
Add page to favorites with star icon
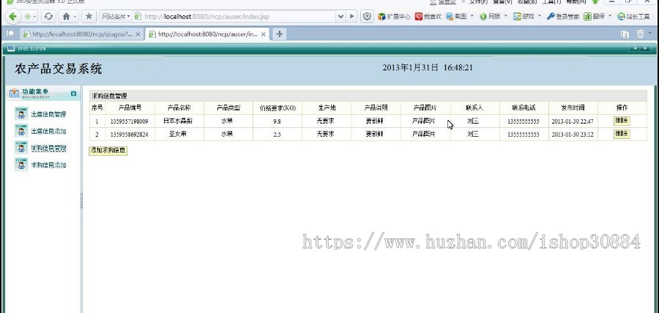click(x=89, y=17)
